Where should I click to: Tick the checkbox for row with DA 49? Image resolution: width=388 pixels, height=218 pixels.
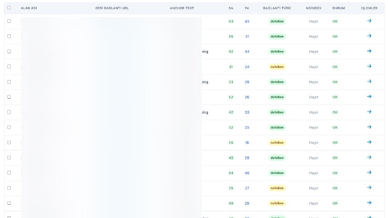[9, 203]
